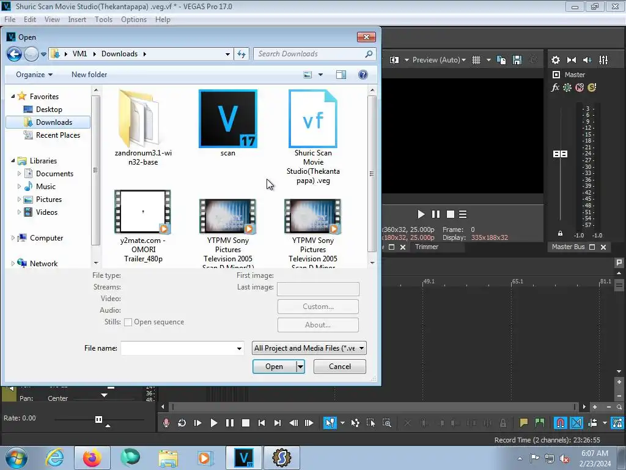Select the Zoom Edit tool
Image resolution: width=626 pixels, height=470 pixels.
[386, 423]
